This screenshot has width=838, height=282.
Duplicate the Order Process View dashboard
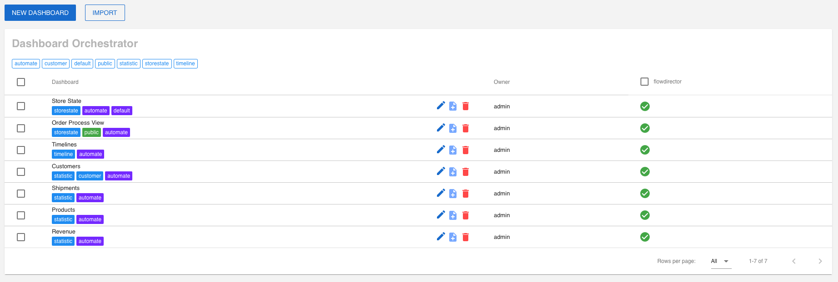tap(453, 128)
